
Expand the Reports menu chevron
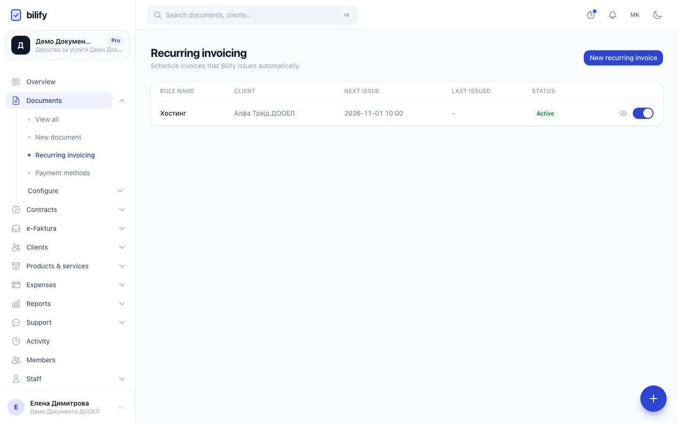point(122,304)
